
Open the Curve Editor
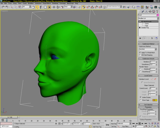tap(138, 7)
